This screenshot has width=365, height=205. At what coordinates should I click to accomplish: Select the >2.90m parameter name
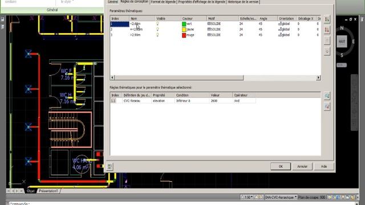(x=135, y=35)
